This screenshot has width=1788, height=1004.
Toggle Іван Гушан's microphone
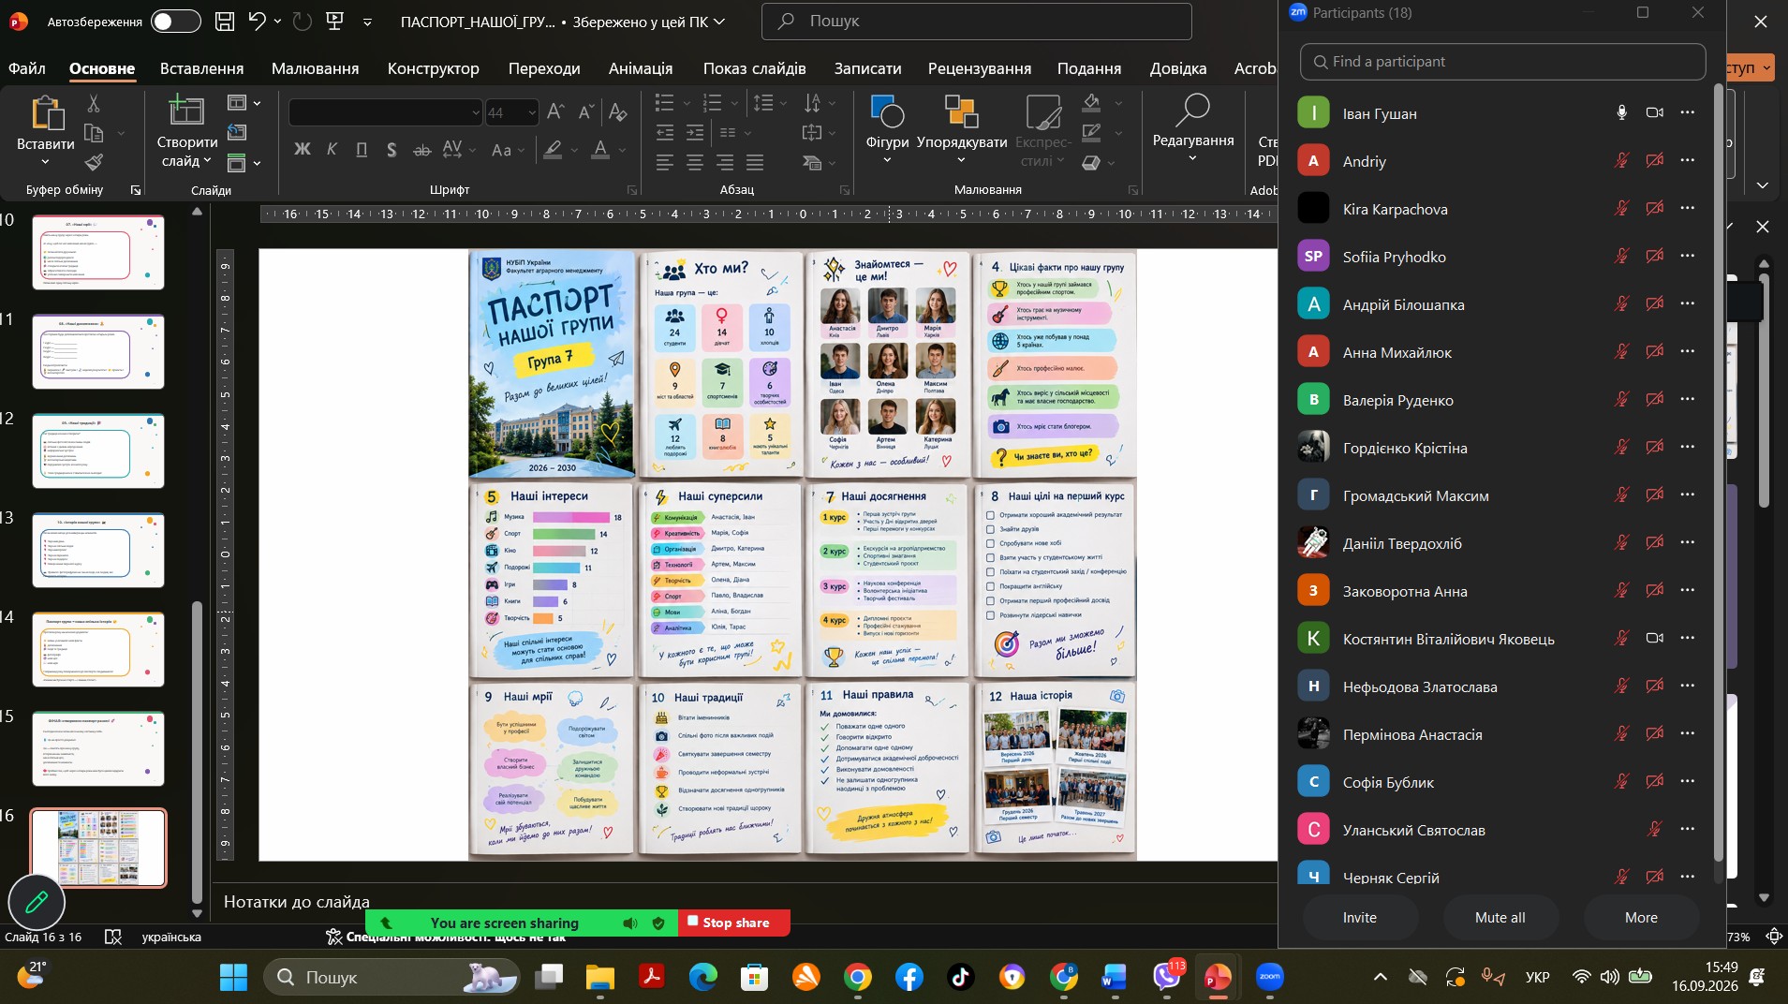(x=1621, y=113)
